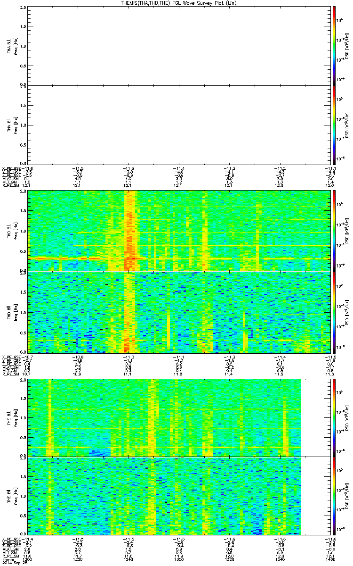Click the THD B∥ panel PSD color bar

334,312
